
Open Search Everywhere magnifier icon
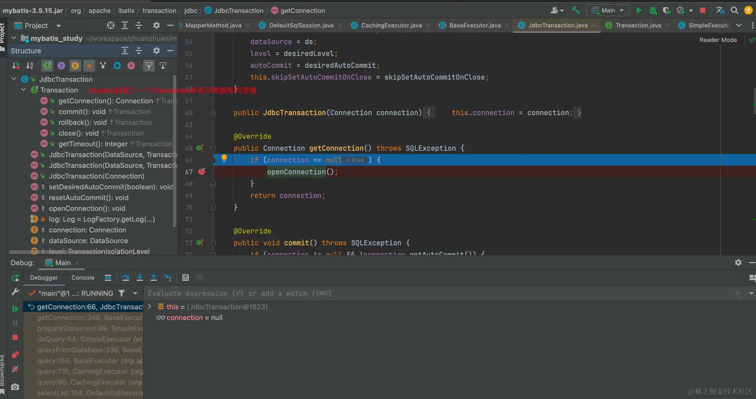click(x=734, y=10)
